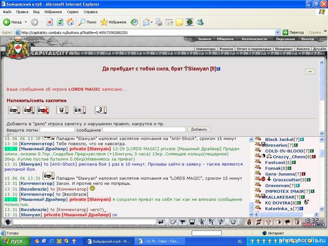Click the scroll showing a padlock and house
328x246 pixels.
click(80, 110)
